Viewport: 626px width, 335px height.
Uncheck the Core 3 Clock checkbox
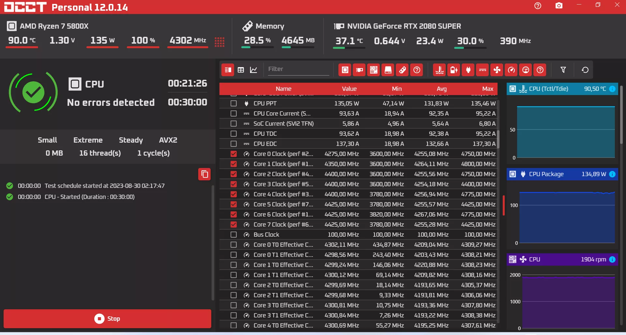(x=233, y=184)
